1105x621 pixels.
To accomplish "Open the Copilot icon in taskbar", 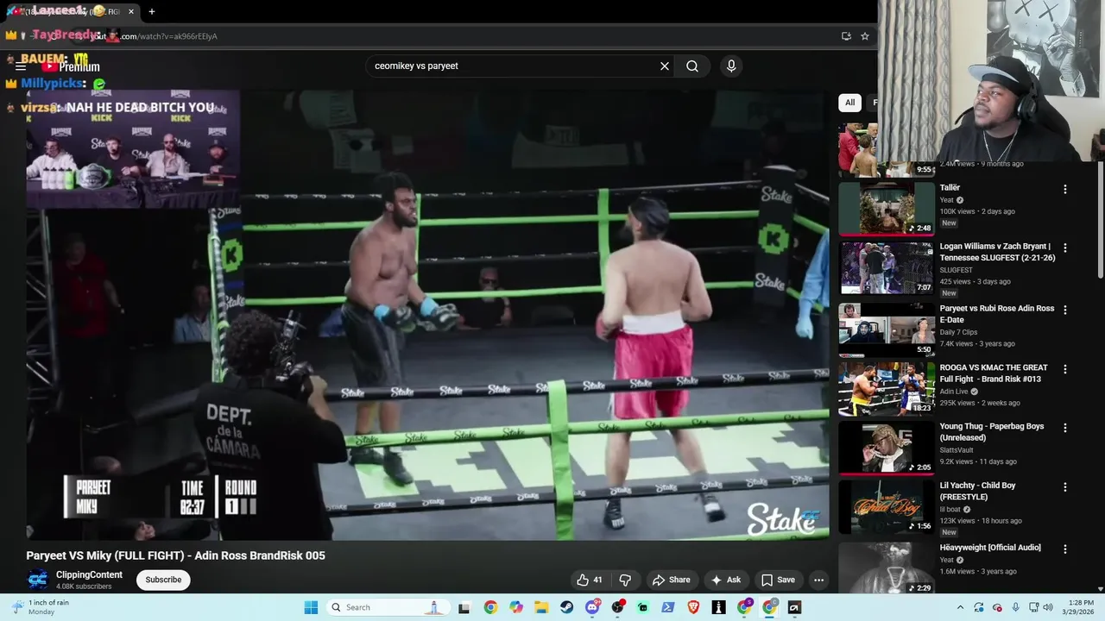I will pyautogui.click(x=515, y=607).
